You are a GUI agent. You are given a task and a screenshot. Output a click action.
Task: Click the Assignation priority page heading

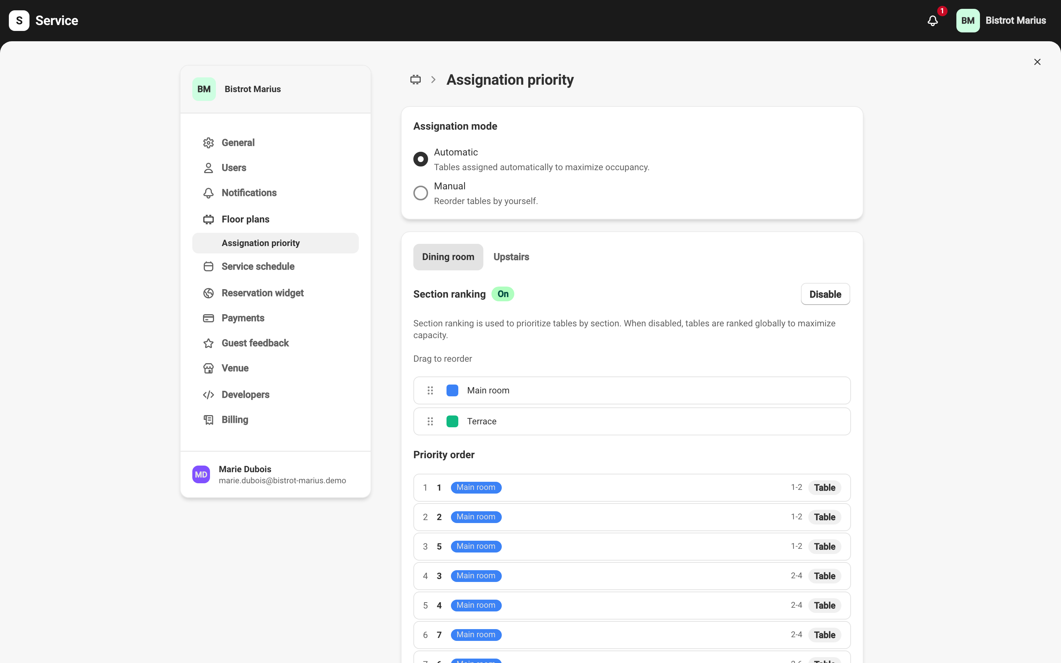point(510,80)
